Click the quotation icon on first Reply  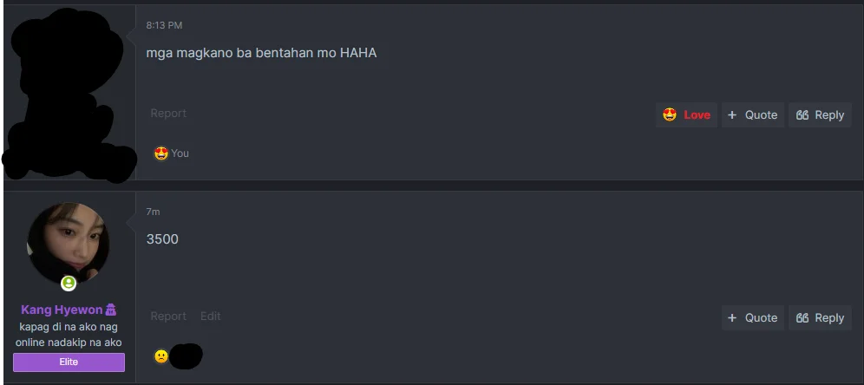point(802,115)
